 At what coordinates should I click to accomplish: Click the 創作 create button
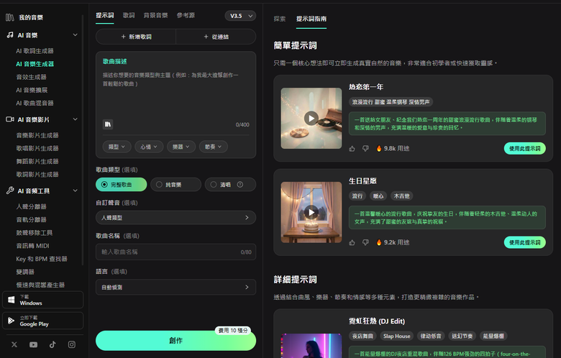(x=175, y=341)
